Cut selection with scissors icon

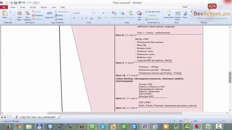(11, 12)
